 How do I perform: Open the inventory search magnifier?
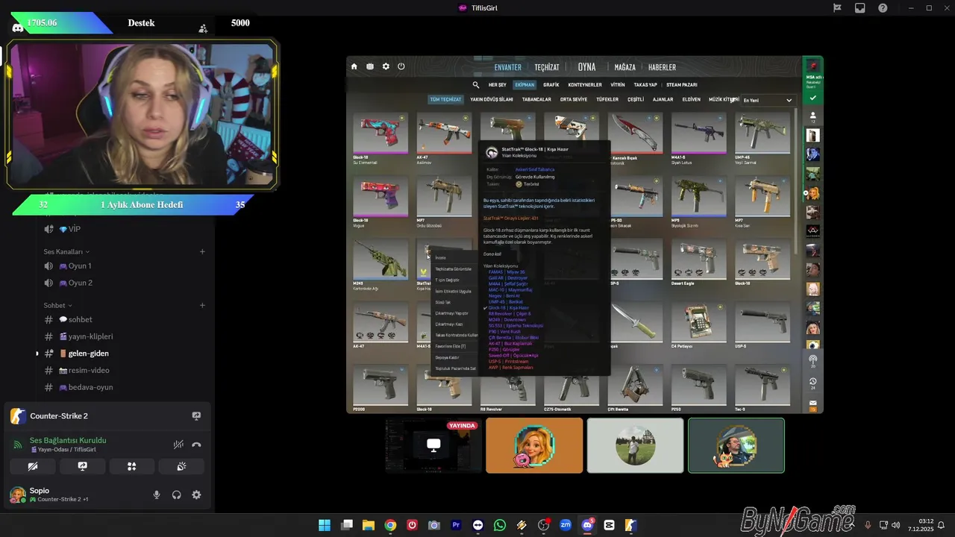pyautogui.click(x=476, y=85)
